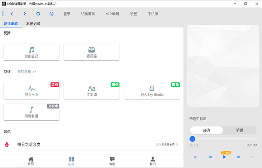Click the gray 开发中 badge
262x168 pixels.
(x=53, y=106)
